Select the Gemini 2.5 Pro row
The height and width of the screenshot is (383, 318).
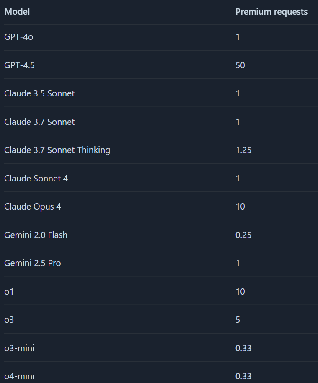[x=33, y=263]
